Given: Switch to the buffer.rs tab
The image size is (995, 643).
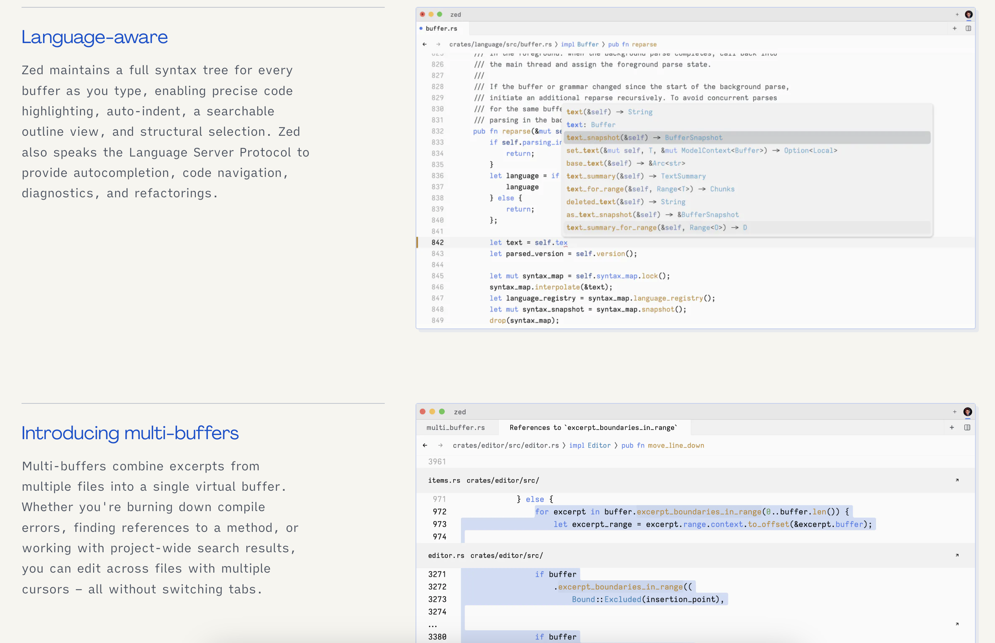Looking at the screenshot, I should click(x=442, y=28).
